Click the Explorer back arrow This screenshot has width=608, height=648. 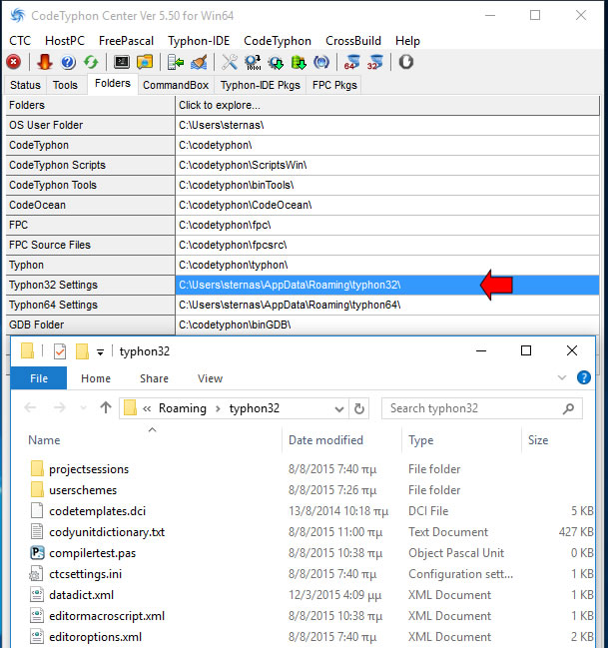[x=30, y=408]
